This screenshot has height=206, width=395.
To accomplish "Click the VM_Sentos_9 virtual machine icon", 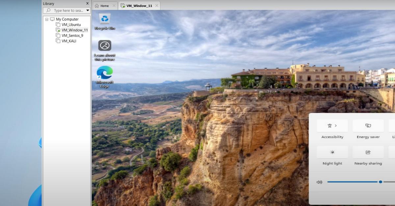I will pyautogui.click(x=58, y=35).
